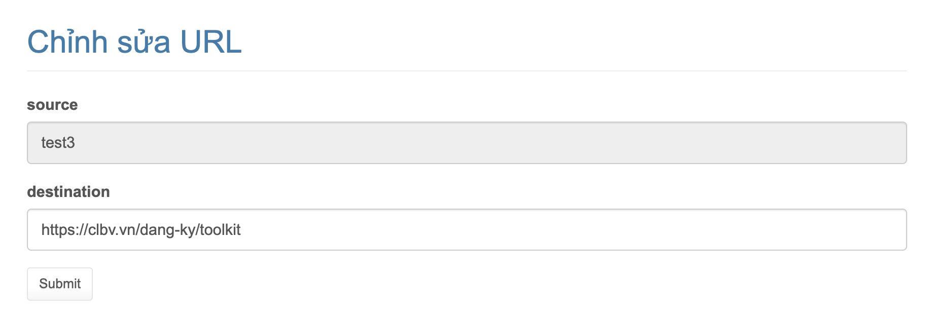
Task: Place cursor after 'toolkit' in destination
Action: [241, 230]
